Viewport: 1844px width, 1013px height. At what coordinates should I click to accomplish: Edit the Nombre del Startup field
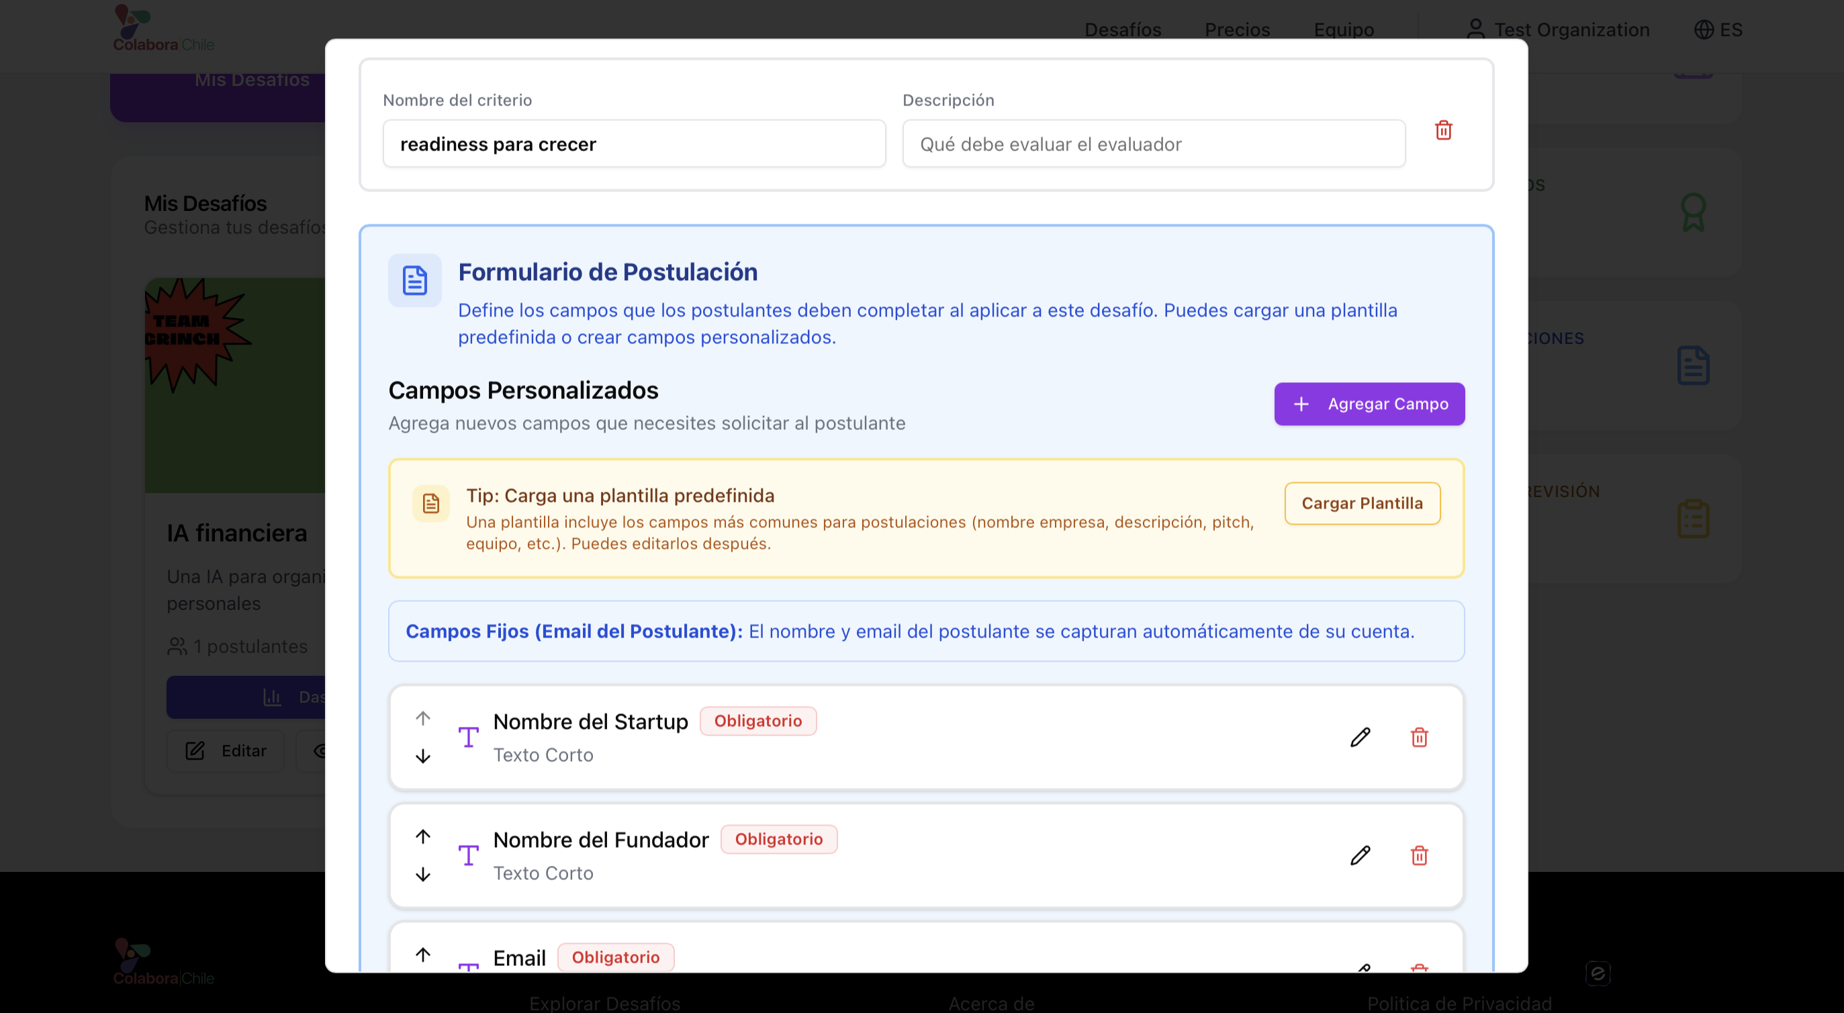pyautogui.click(x=1360, y=738)
